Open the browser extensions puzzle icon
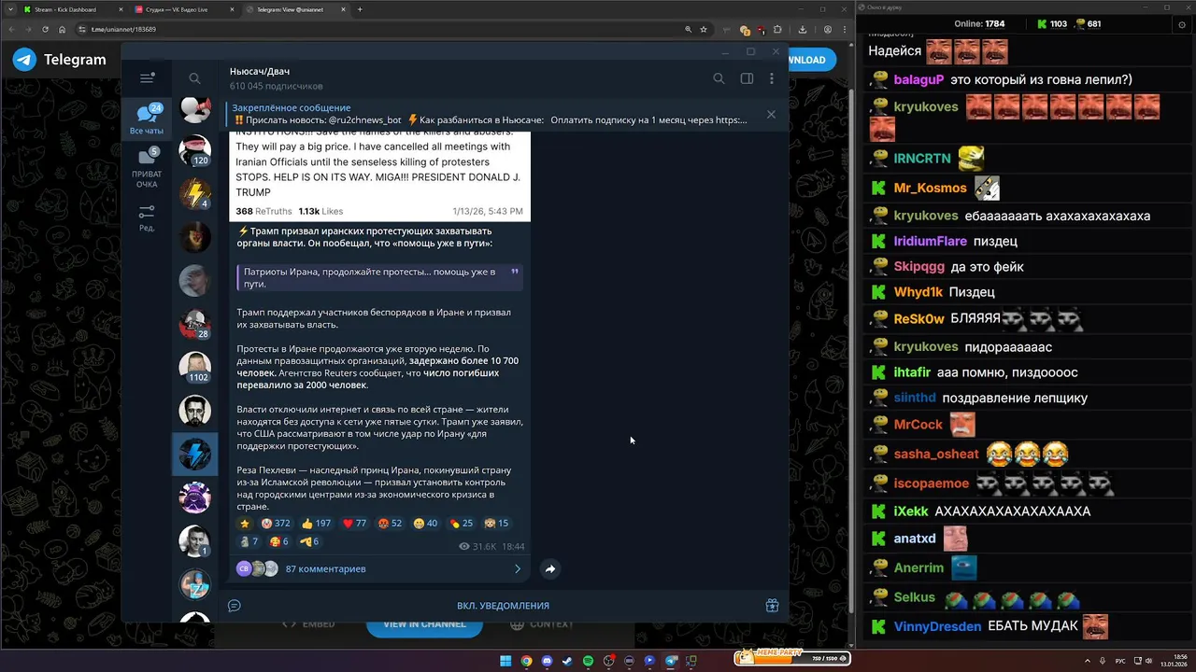Screen dimensions: 1196x672 click(777, 29)
